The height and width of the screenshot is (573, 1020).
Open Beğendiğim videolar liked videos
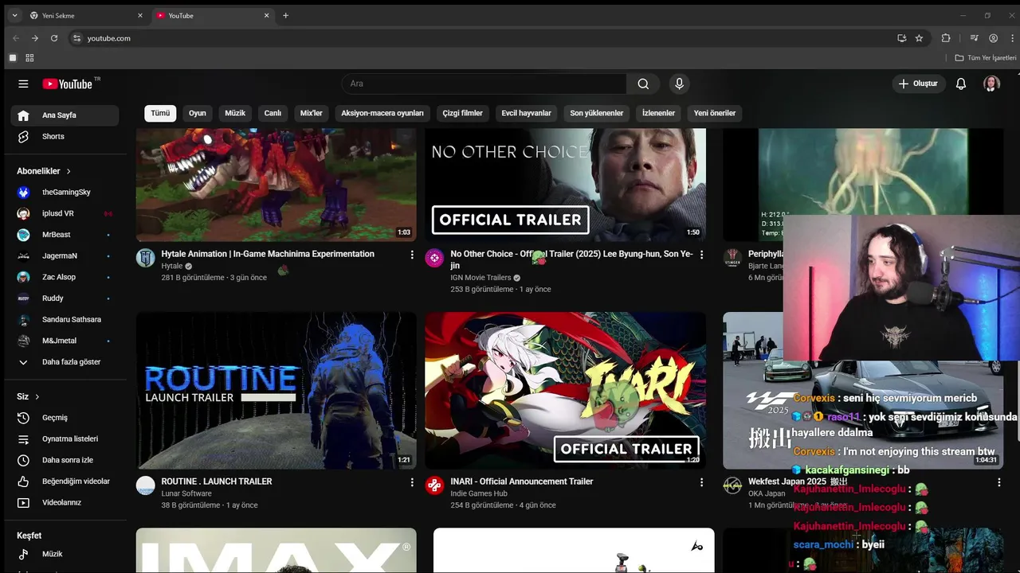click(65, 481)
